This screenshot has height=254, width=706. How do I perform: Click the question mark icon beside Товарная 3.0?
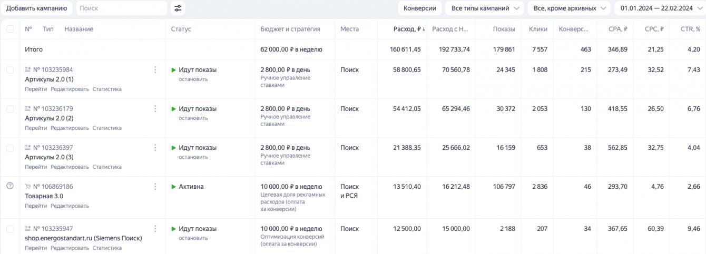[9, 186]
